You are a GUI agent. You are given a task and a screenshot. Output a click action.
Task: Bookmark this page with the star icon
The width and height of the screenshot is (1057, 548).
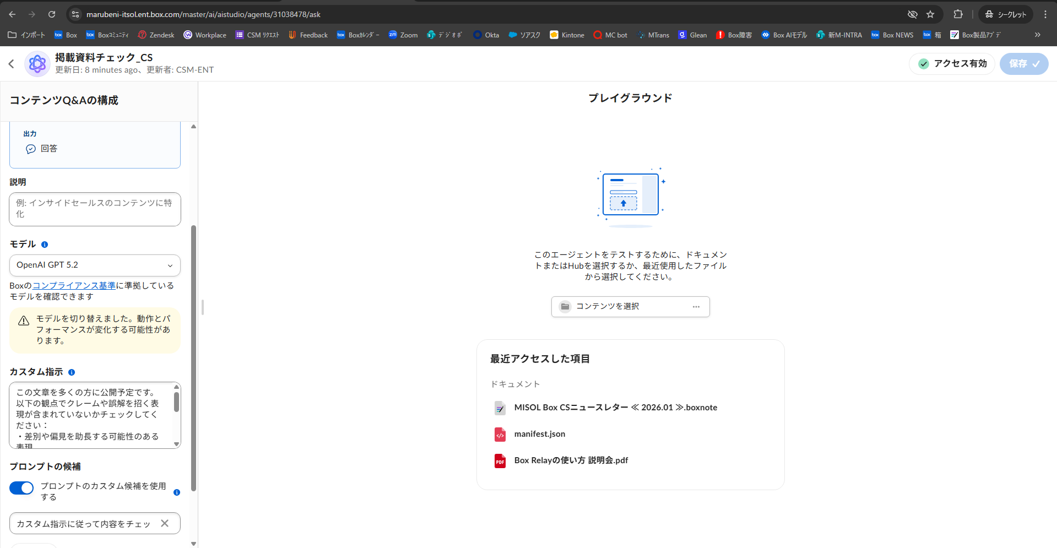tap(930, 14)
